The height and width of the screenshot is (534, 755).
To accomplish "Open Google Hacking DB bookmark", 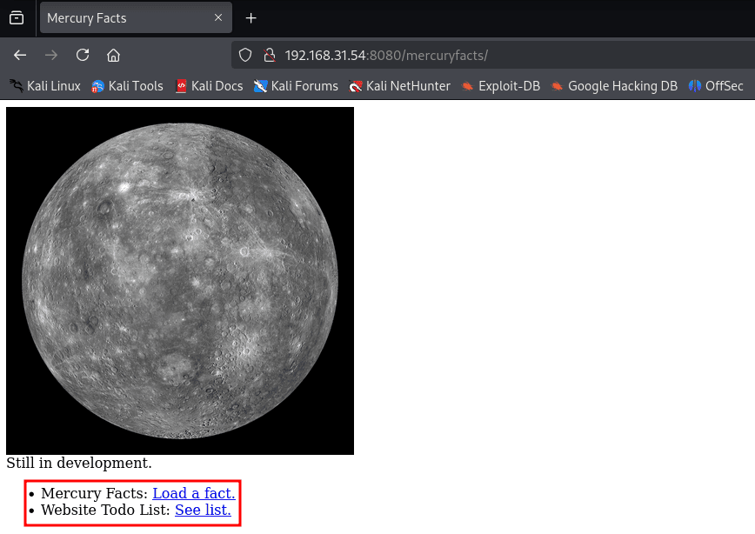I will click(x=614, y=86).
